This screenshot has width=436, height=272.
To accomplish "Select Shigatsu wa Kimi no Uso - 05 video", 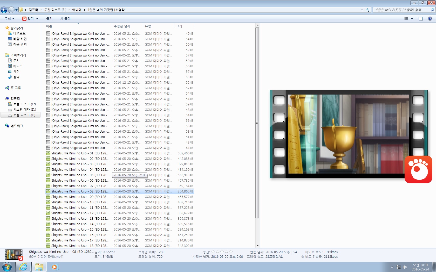I will tap(119, 175).
